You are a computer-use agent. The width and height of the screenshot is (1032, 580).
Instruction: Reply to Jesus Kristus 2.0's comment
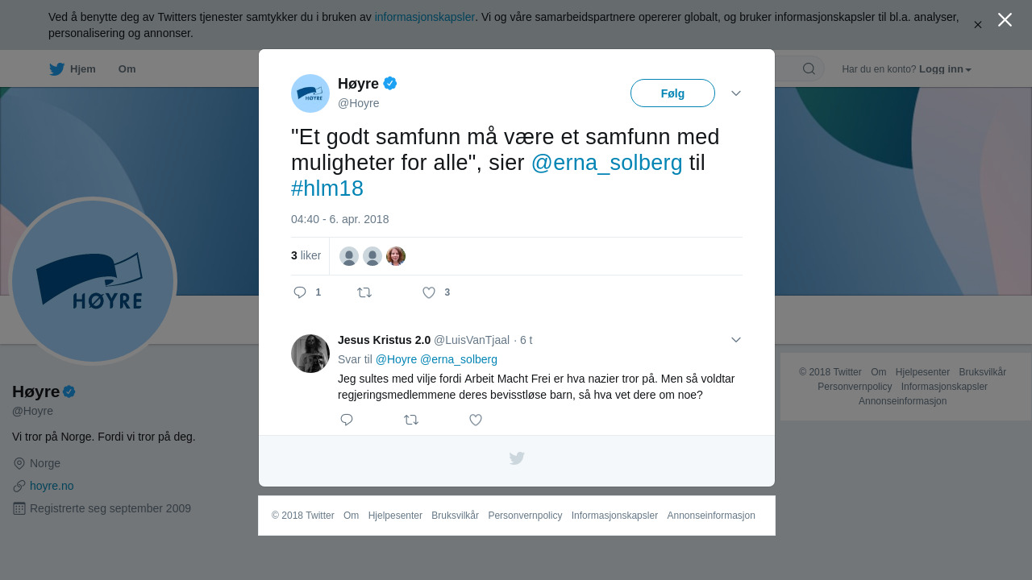tap(347, 420)
